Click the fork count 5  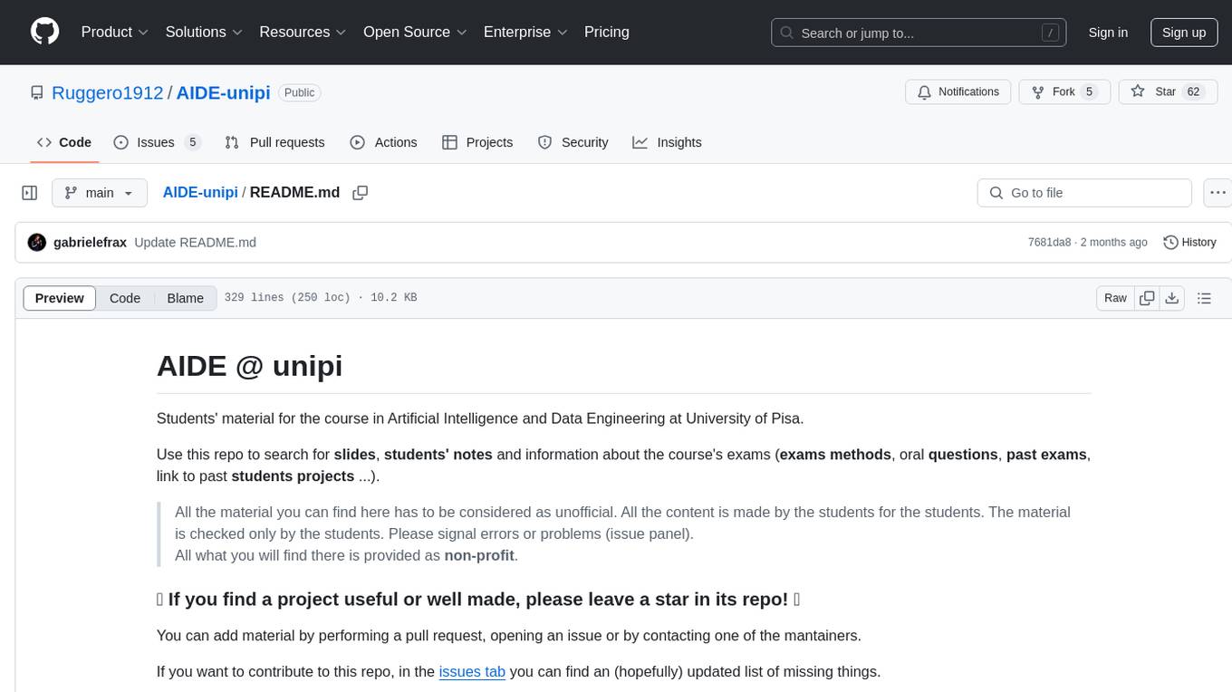pos(1089,92)
